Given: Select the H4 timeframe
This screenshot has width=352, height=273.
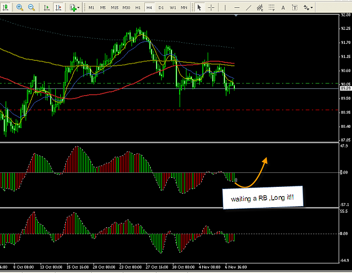Looking at the screenshot, I should coord(149,8).
